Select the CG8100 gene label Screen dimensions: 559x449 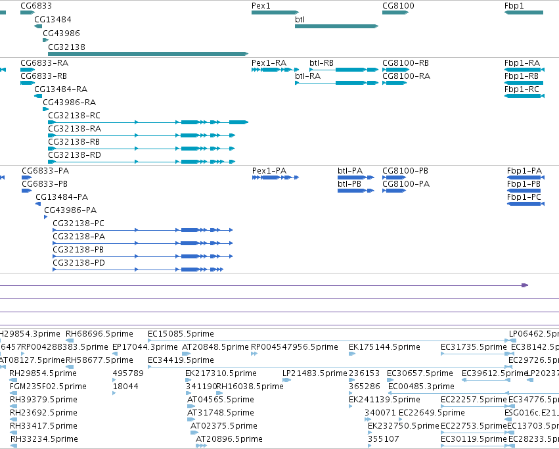(398, 6)
